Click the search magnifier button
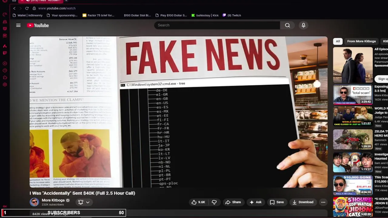This screenshot has width=388, height=218. 287,25
